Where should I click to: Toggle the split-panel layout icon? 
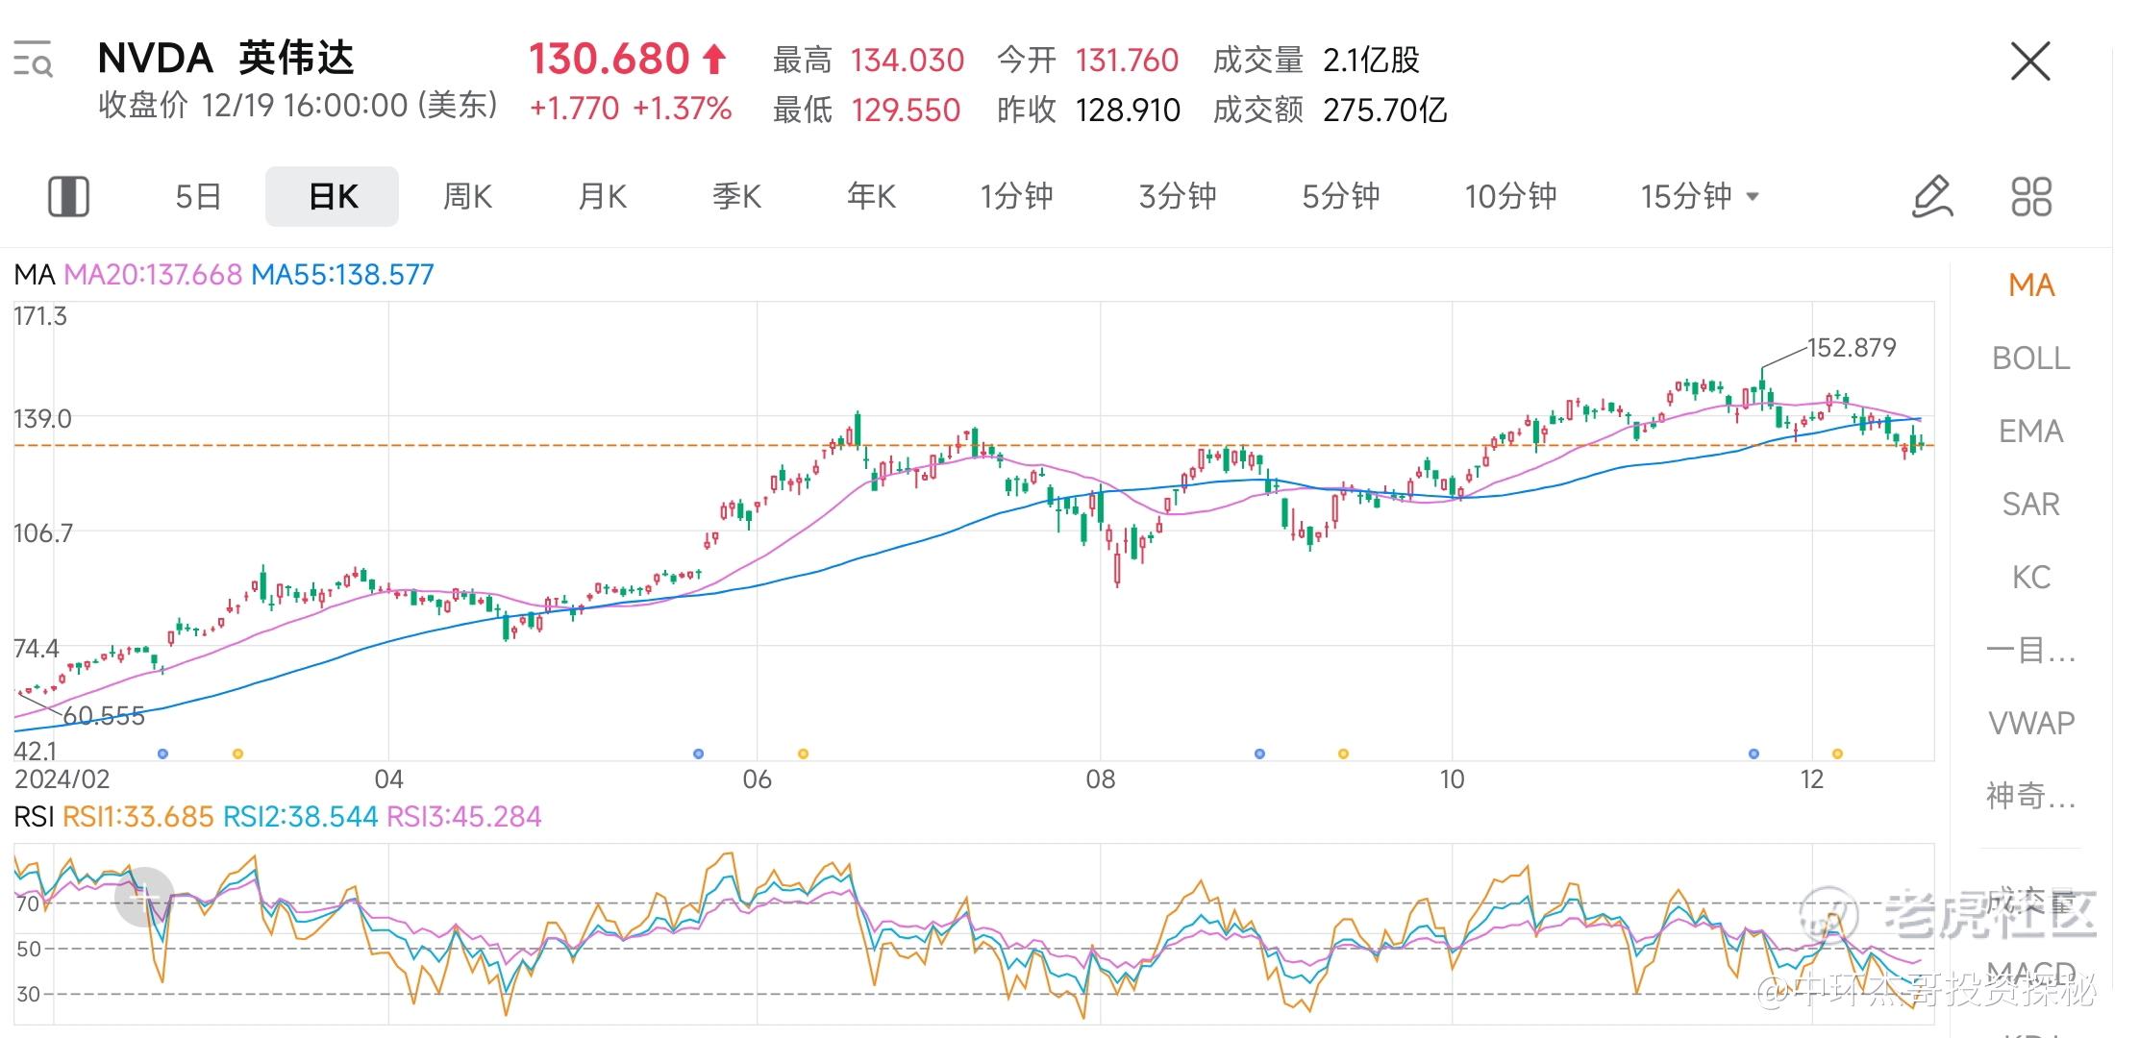[x=68, y=197]
